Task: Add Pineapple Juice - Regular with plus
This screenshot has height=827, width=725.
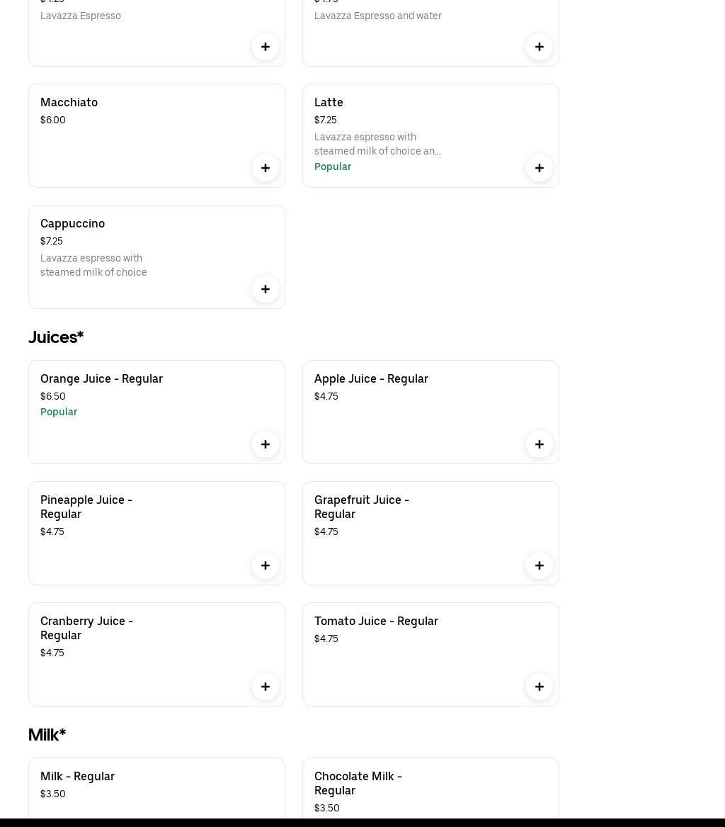Action: [x=266, y=566]
